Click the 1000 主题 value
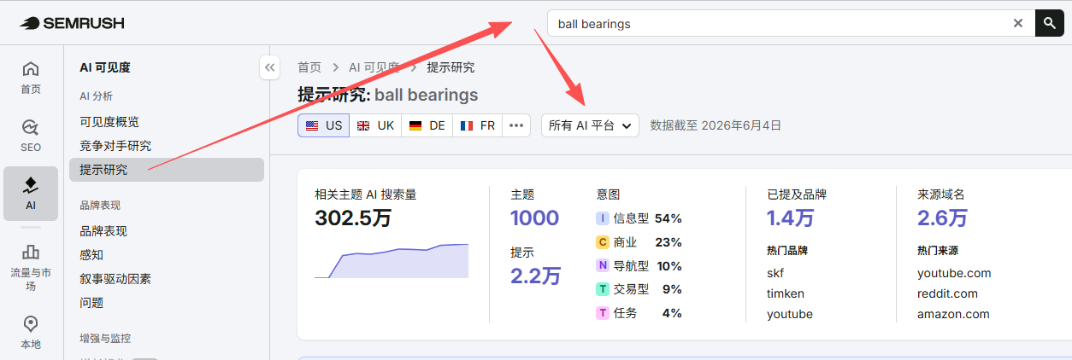The image size is (1072, 360). click(534, 218)
